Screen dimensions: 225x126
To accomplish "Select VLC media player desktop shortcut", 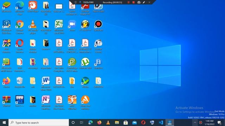I will pos(33,27).
